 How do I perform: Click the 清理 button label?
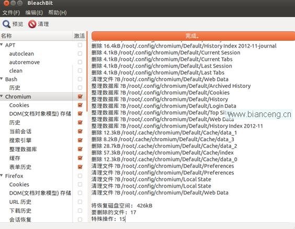(x=43, y=24)
